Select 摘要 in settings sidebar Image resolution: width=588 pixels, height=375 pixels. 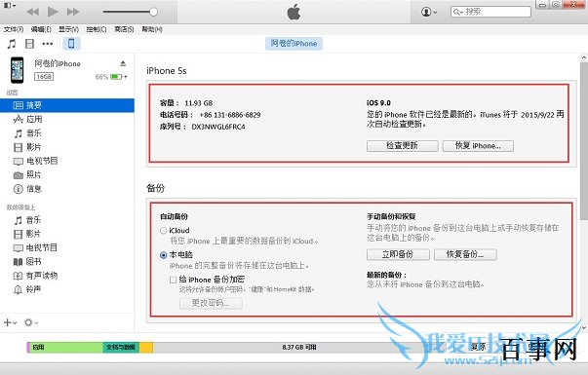[x=67, y=105]
